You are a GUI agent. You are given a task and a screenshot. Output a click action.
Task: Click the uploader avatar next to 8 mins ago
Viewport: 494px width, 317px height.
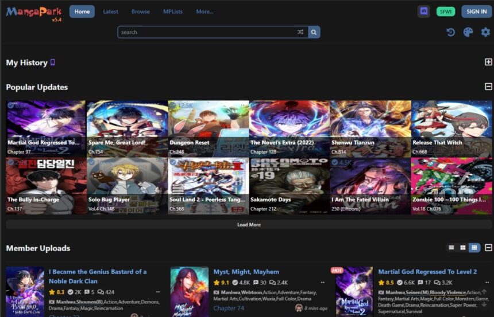[x=299, y=308]
